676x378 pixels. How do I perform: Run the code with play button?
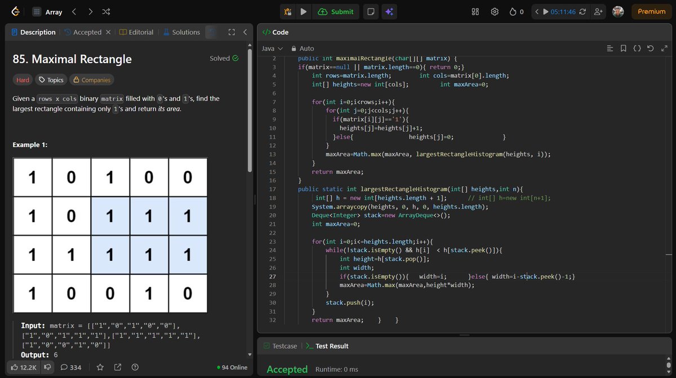coord(304,11)
